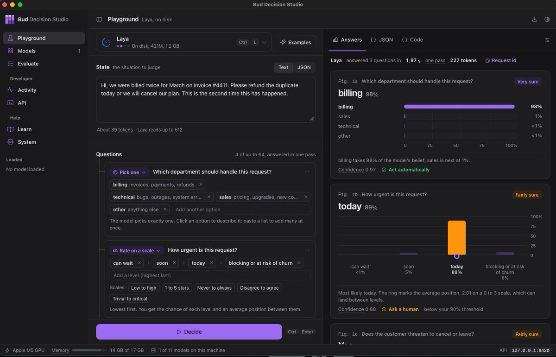This screenshot has height=357, width=556.
Task: Remove the 'blocking or at risk of churn' level
Action: pos(299,263)
